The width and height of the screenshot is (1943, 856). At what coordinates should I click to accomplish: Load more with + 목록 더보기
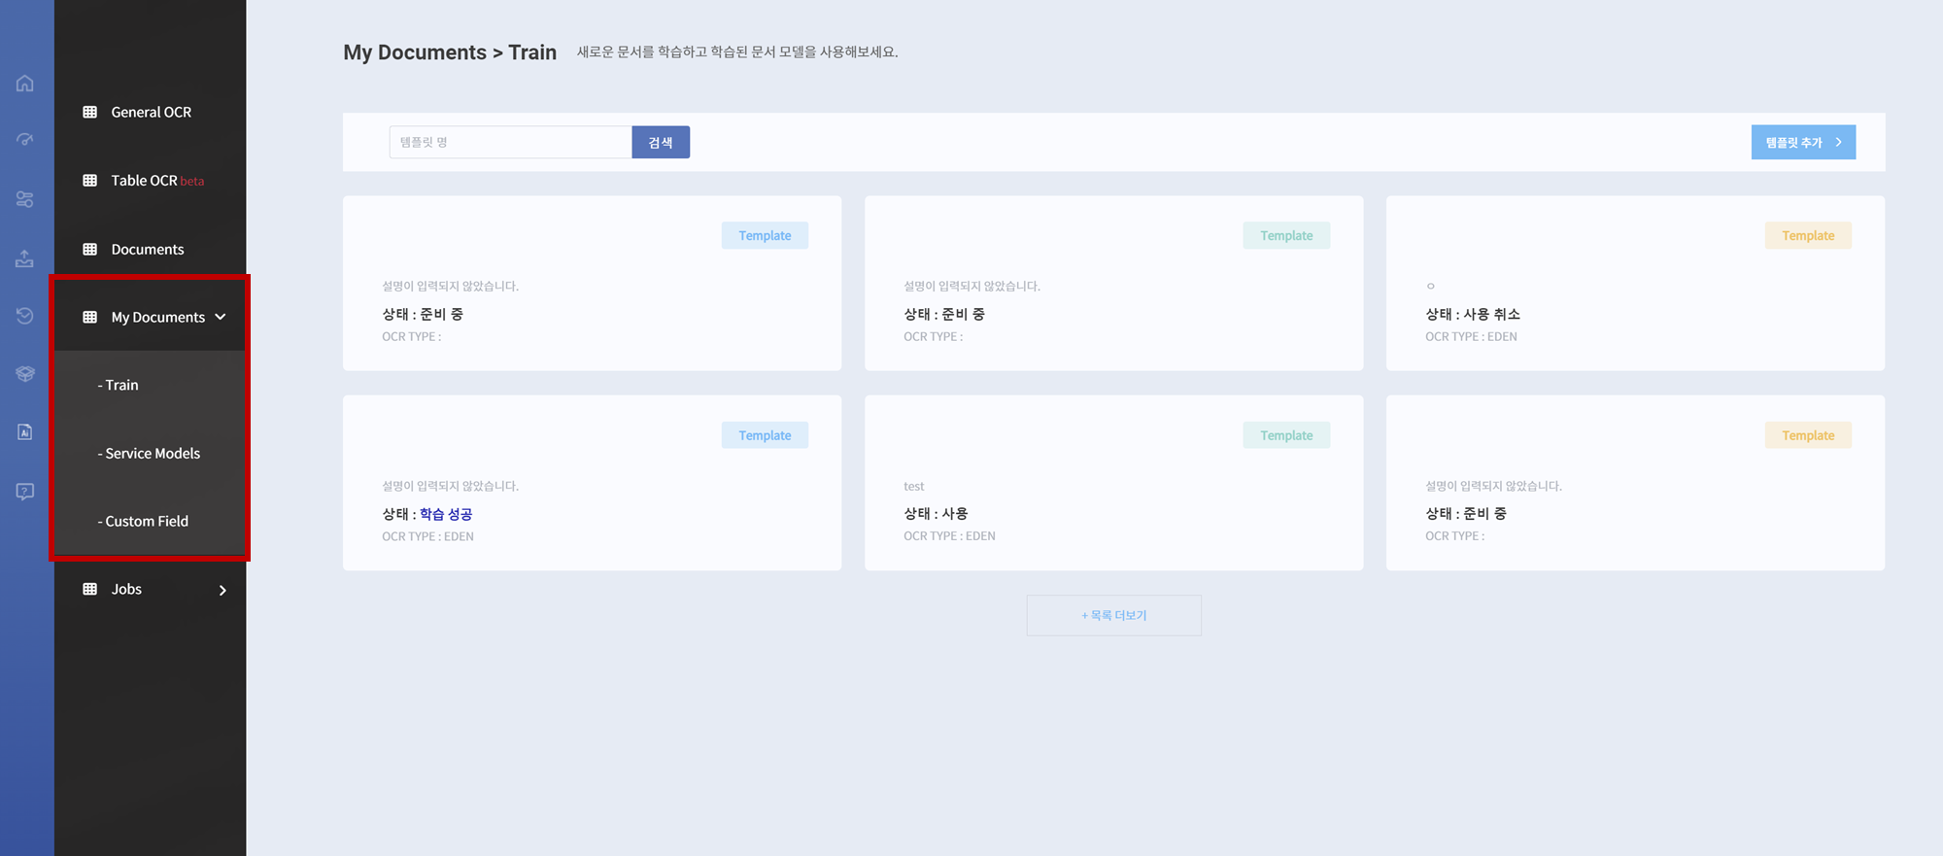click(1114, 615)
